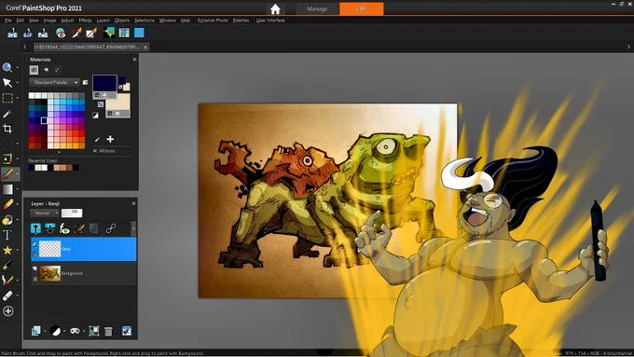
Task: Click the globe with eye toolbar icon
Action: (61, 33)
